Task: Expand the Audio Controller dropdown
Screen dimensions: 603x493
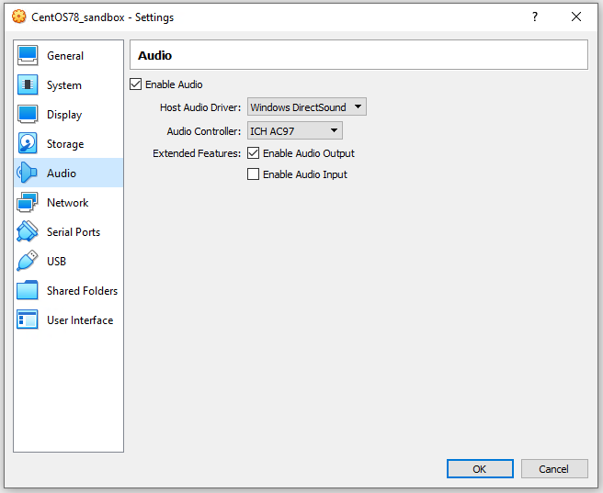Action: point(295,131)
